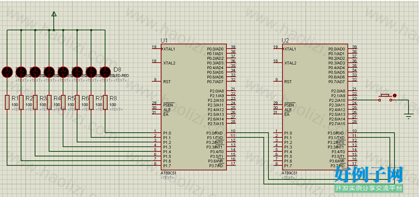Select the LED directly above resistor R5
Image resolution: width=419 pixels, height=197 pixels.
[63, 72]
